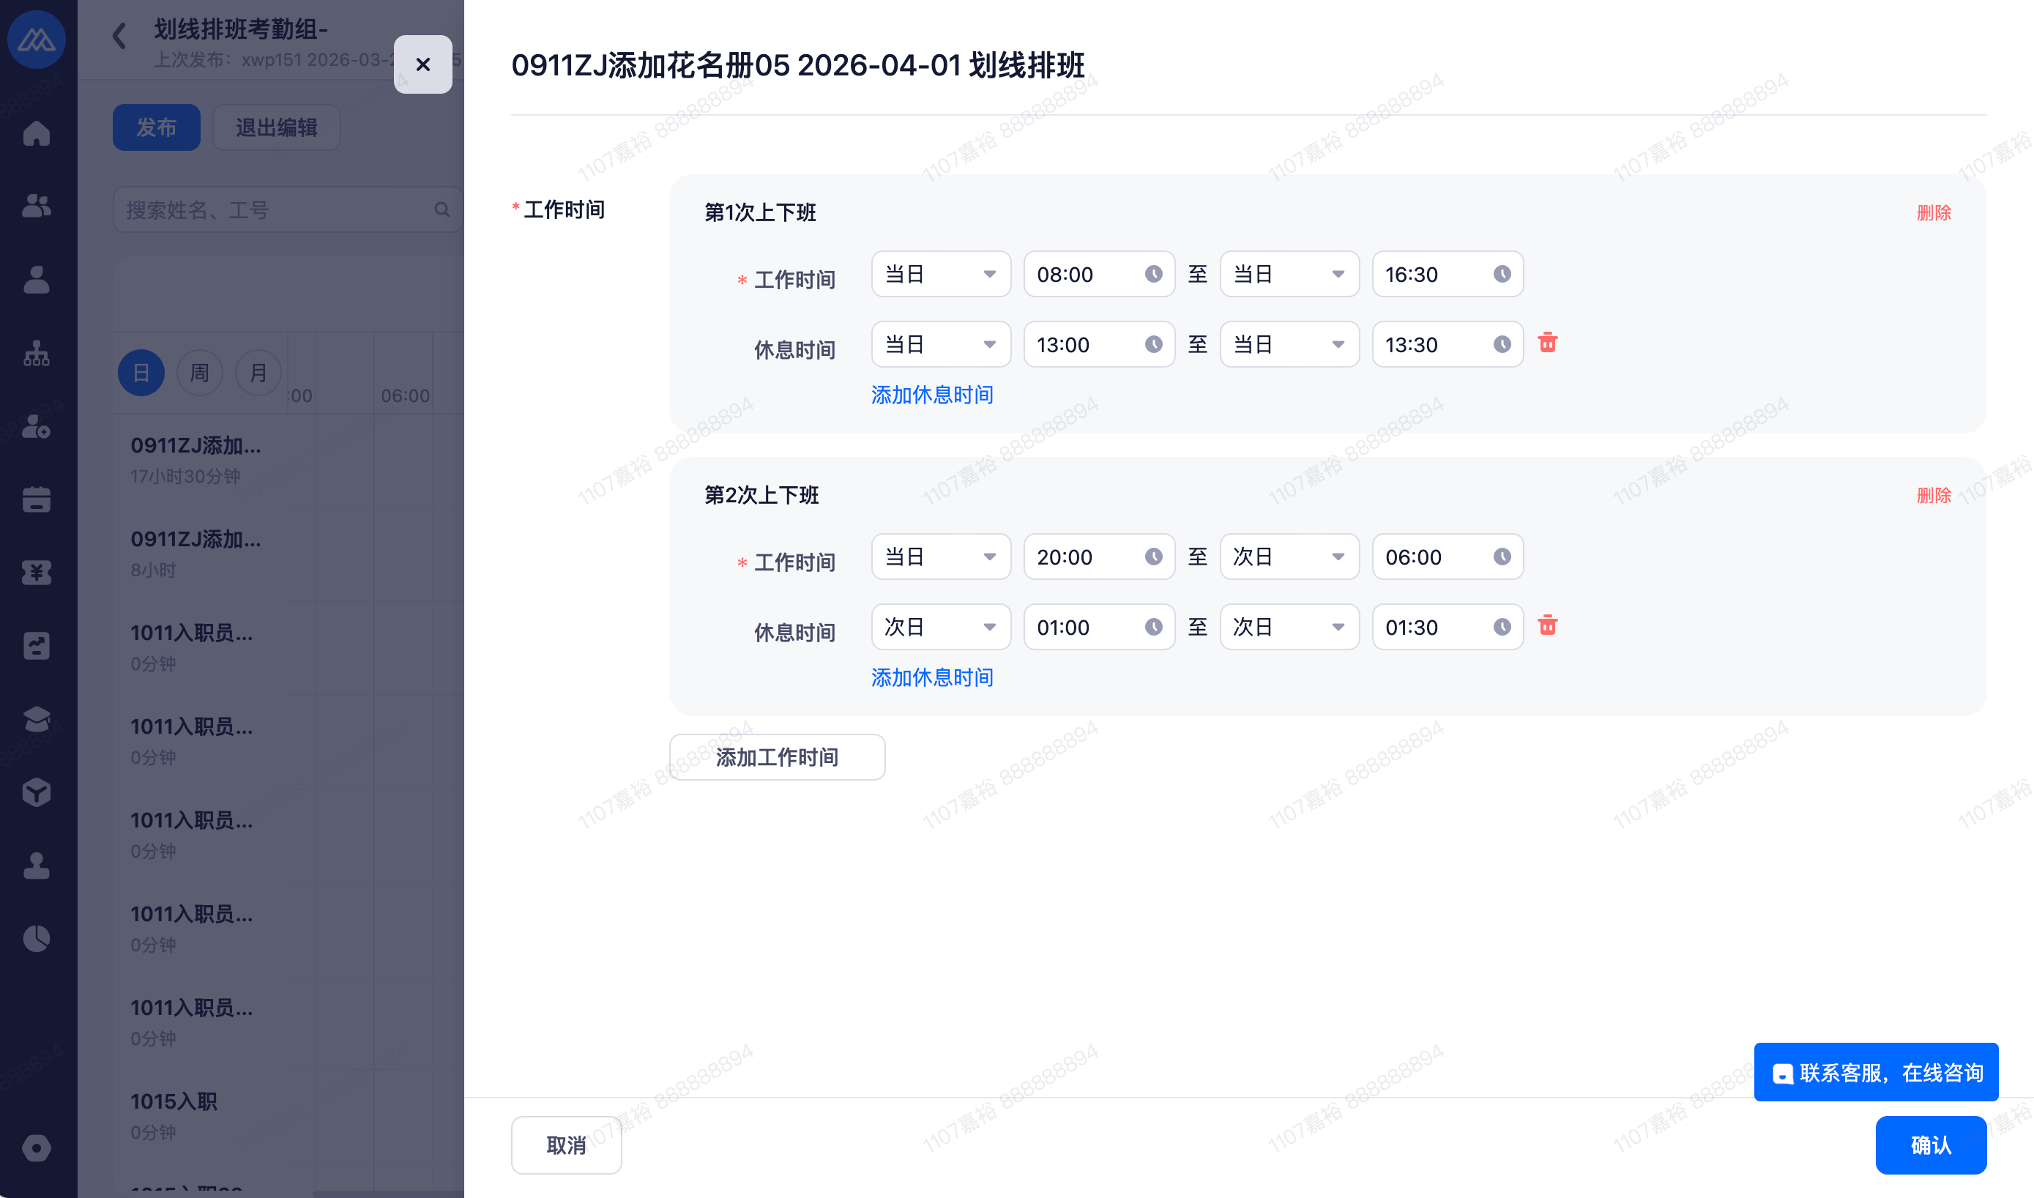
Task: Delete the first shift's rest time row
Action: tap(1547, 343)
